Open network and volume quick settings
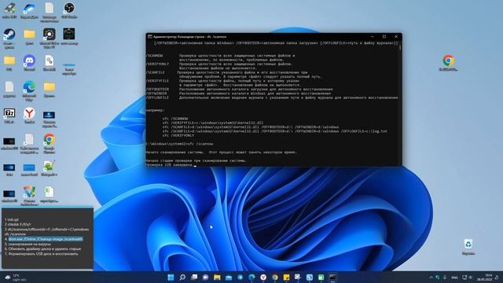503x283 pixels. tap(467, 277)
